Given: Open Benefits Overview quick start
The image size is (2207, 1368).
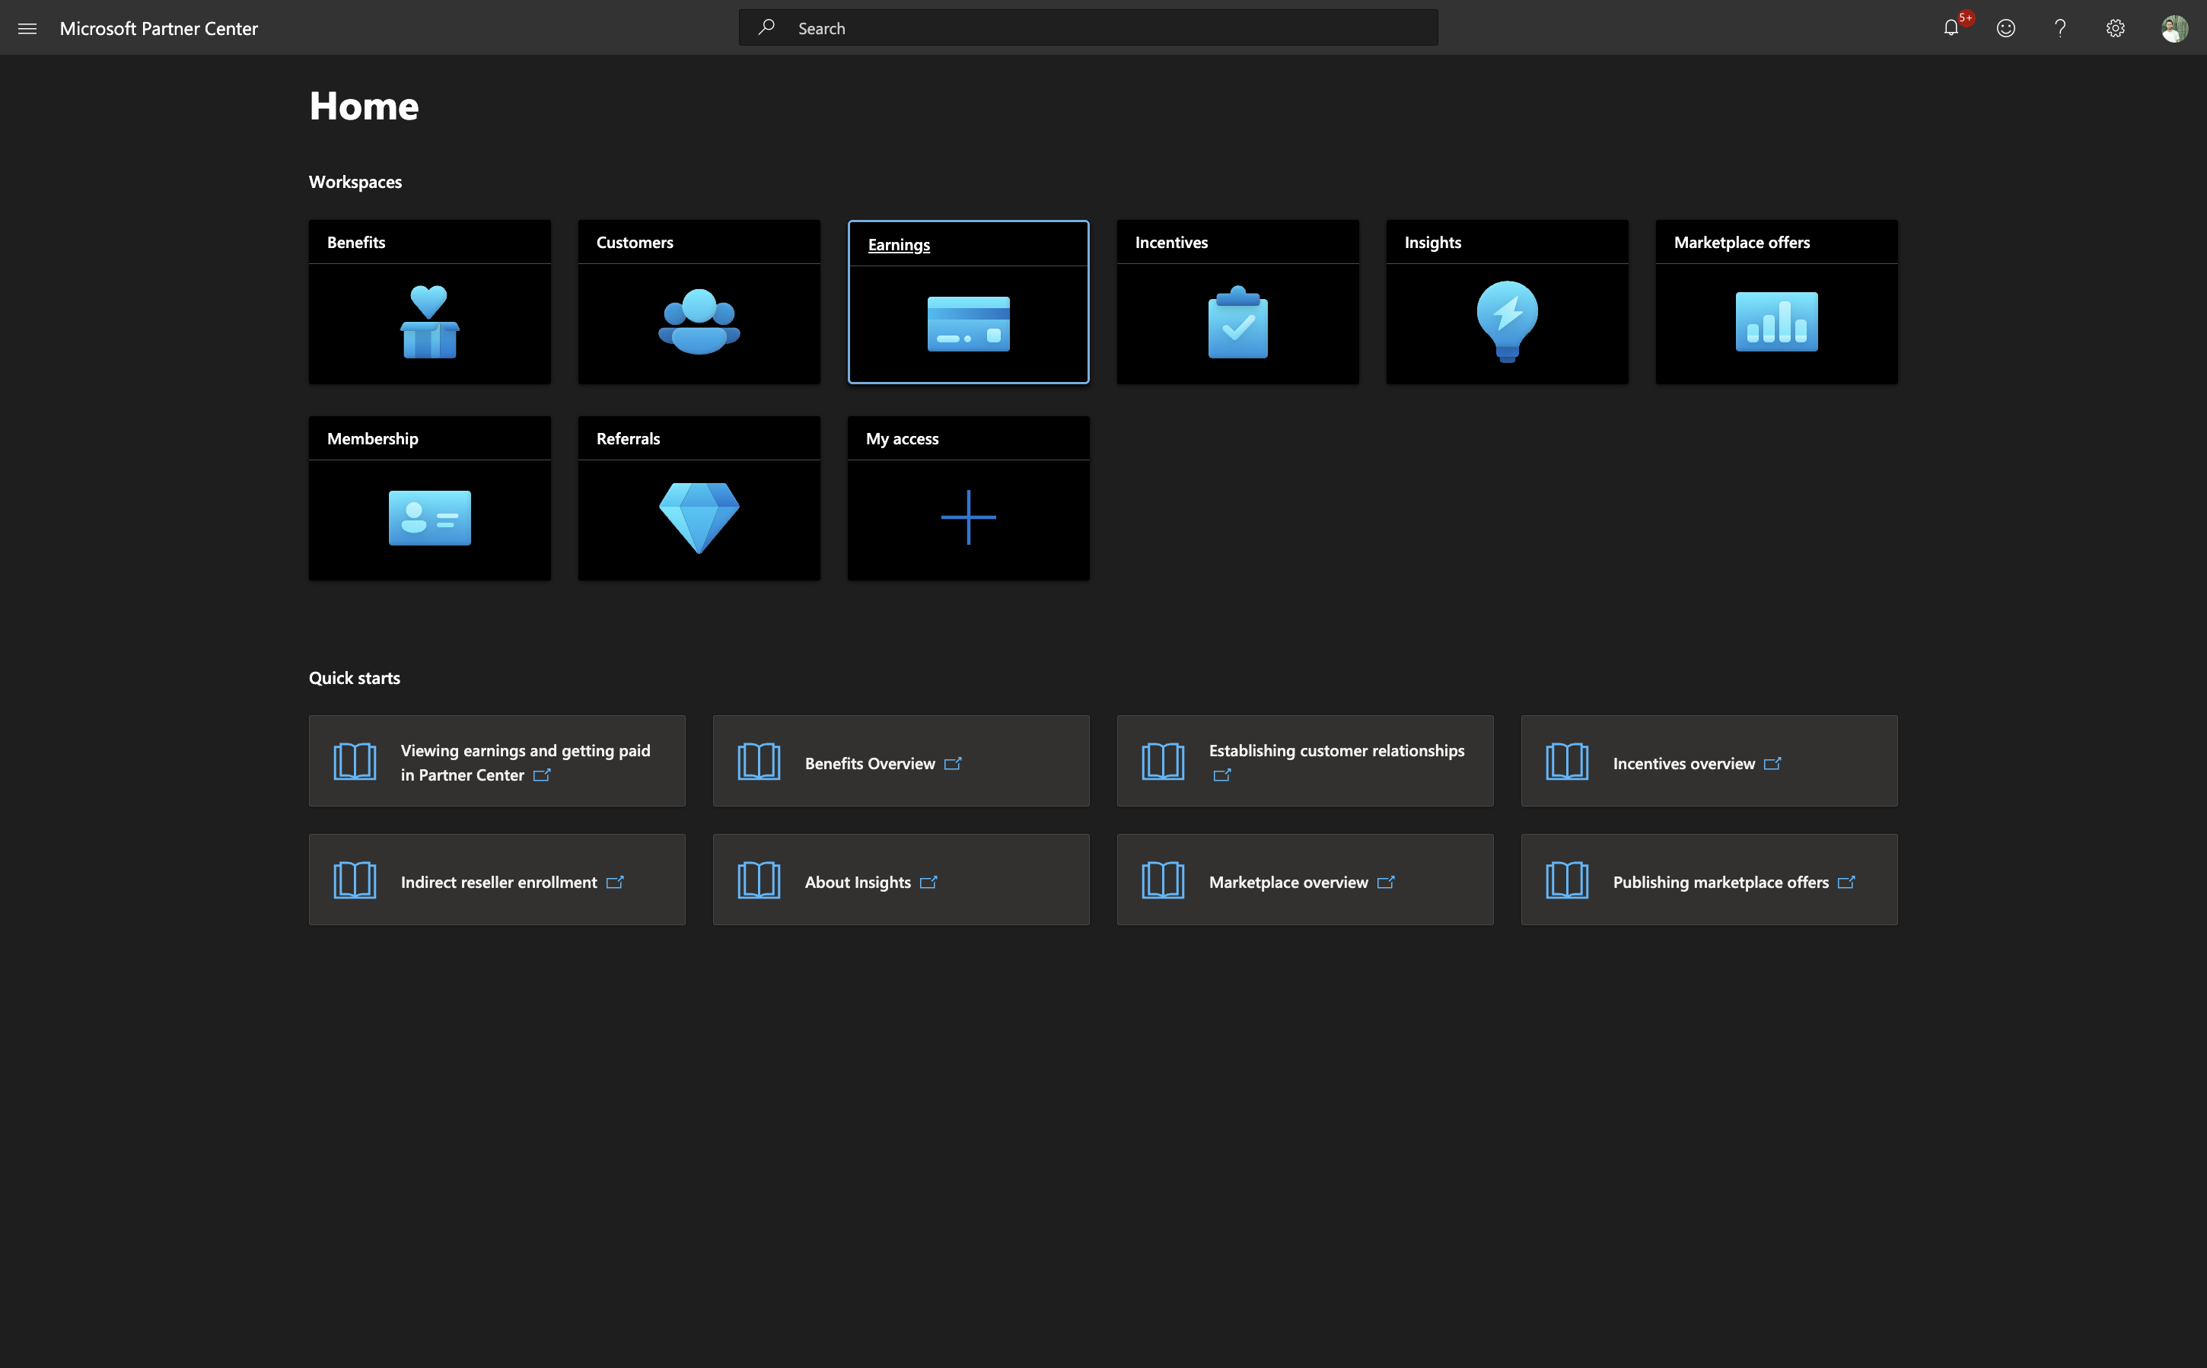Looking at the screenshot, I should [901, 762].
